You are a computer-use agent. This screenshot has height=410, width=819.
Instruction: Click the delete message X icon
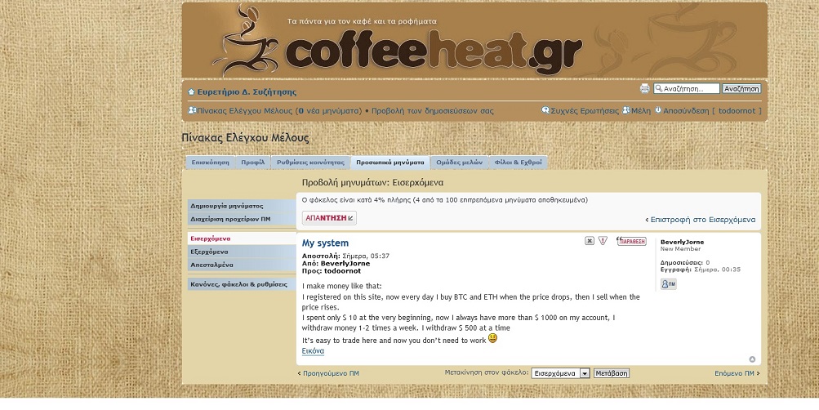point(590,241)
